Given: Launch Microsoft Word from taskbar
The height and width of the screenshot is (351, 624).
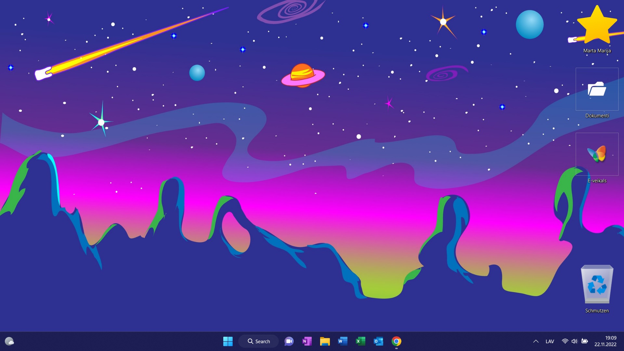Looking at the screenshot, I should (x=343, y=341).
